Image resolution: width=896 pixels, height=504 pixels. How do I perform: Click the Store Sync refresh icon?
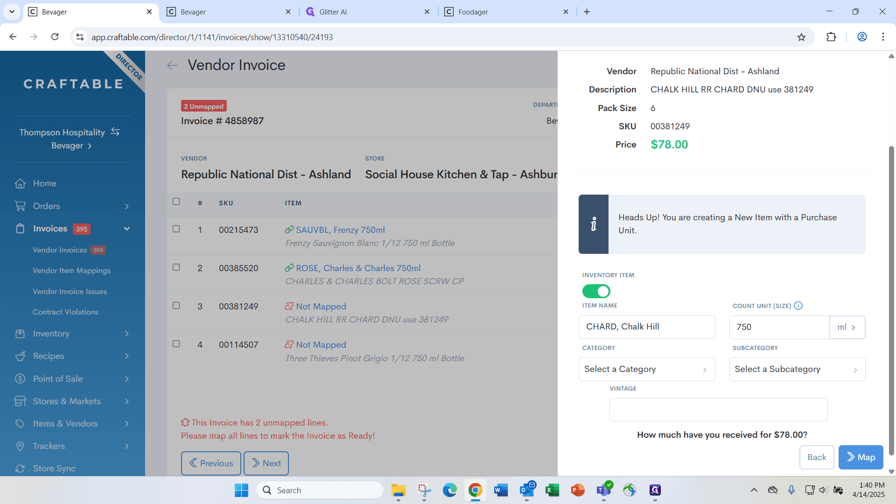pyautogui.click(x=20, y=469)
